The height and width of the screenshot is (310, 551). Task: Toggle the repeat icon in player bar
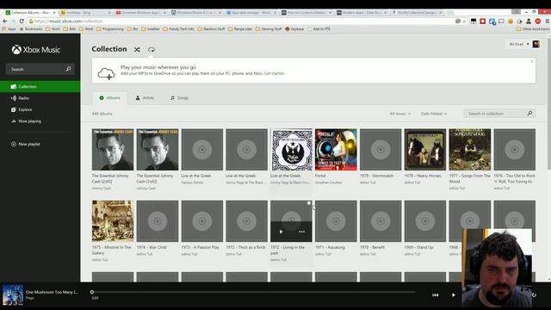coord(534,294)
